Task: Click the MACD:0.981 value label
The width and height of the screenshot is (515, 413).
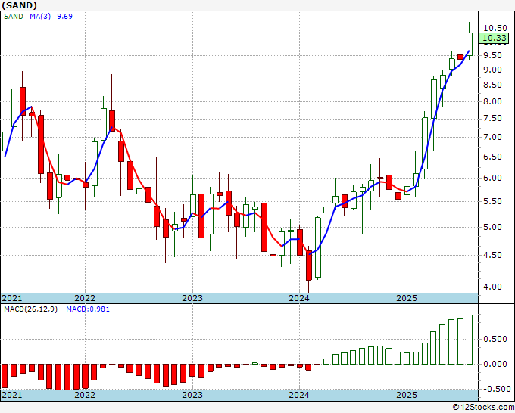Action: pyautogui.click(x=88, y=309)
